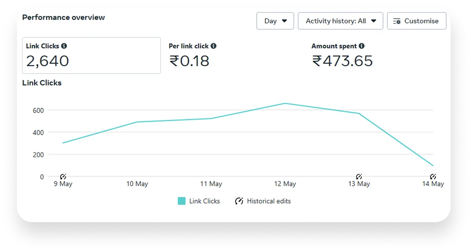The height and width of the screenshot is (252, 471).
Task: Click info icon next to Amount spent
Action: click(x=362, y=46)
